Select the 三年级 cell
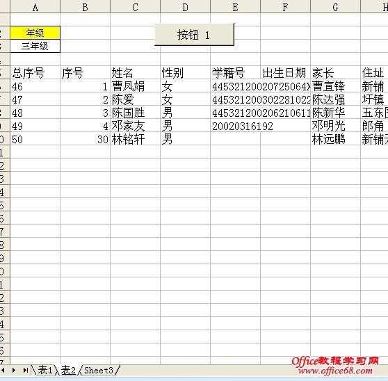Screen dimensions: 388x381 tap(35, 46)
